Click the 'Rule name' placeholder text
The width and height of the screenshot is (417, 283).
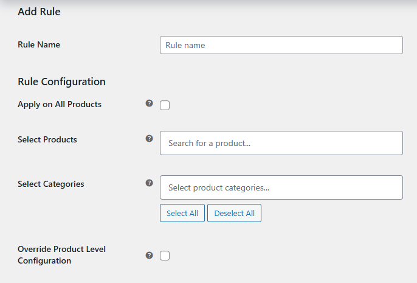[186, 45]
